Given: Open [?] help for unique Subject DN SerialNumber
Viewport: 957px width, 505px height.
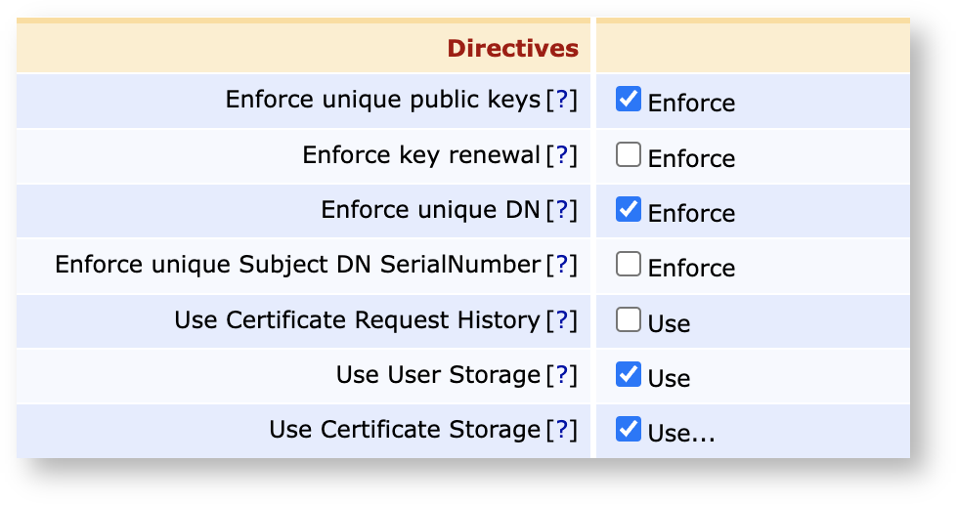Looking at the screenshot, I should pyautogui.click(x=561, y=265).
